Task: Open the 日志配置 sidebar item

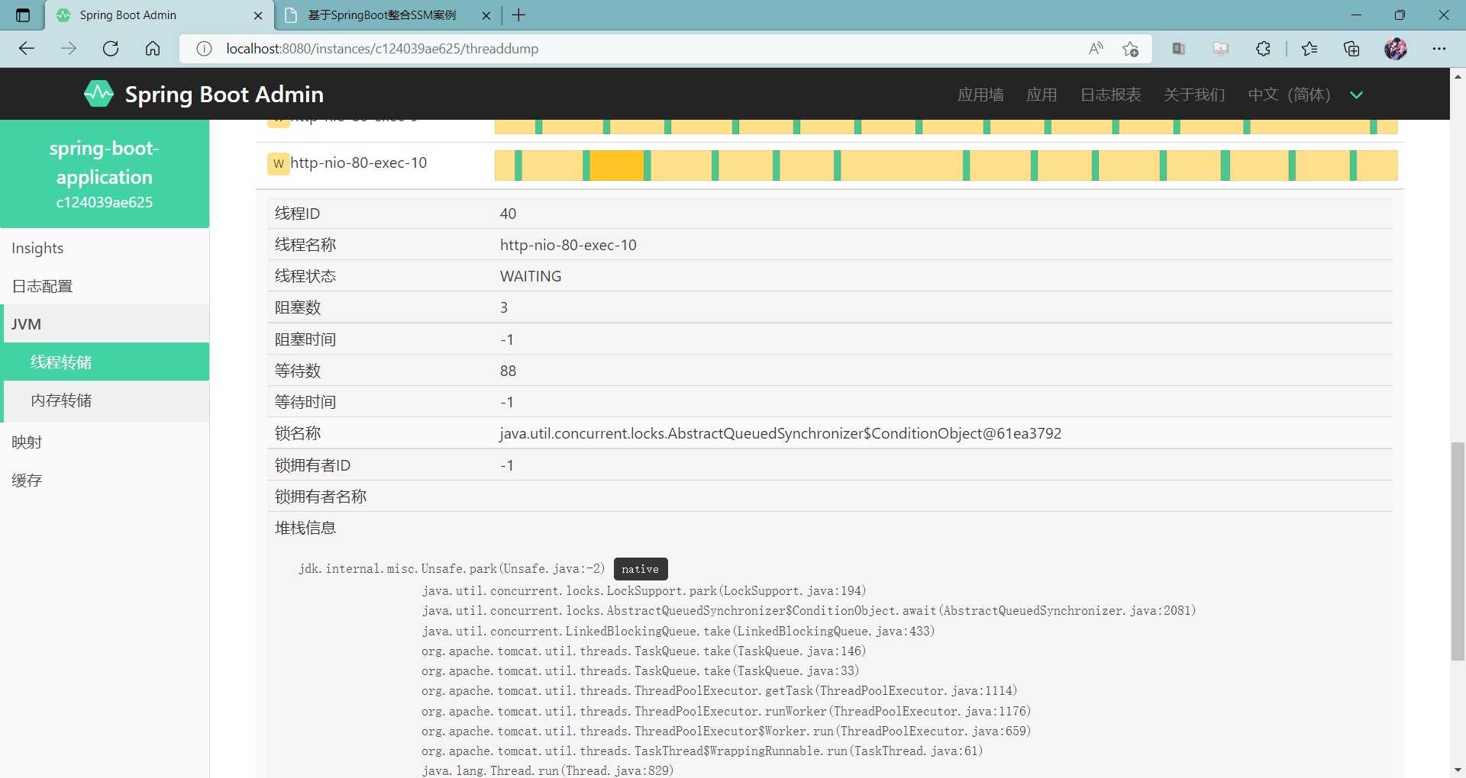Action: click(x=105, y=286)
